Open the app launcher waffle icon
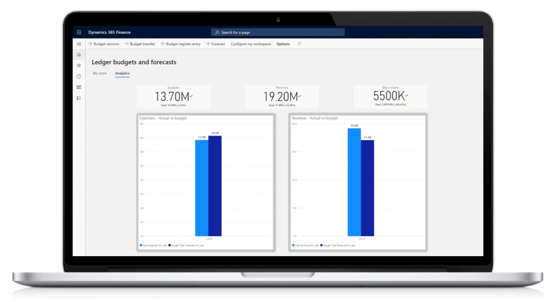The width and height of the screenshot is (556, 302). (x=79, y=32)
